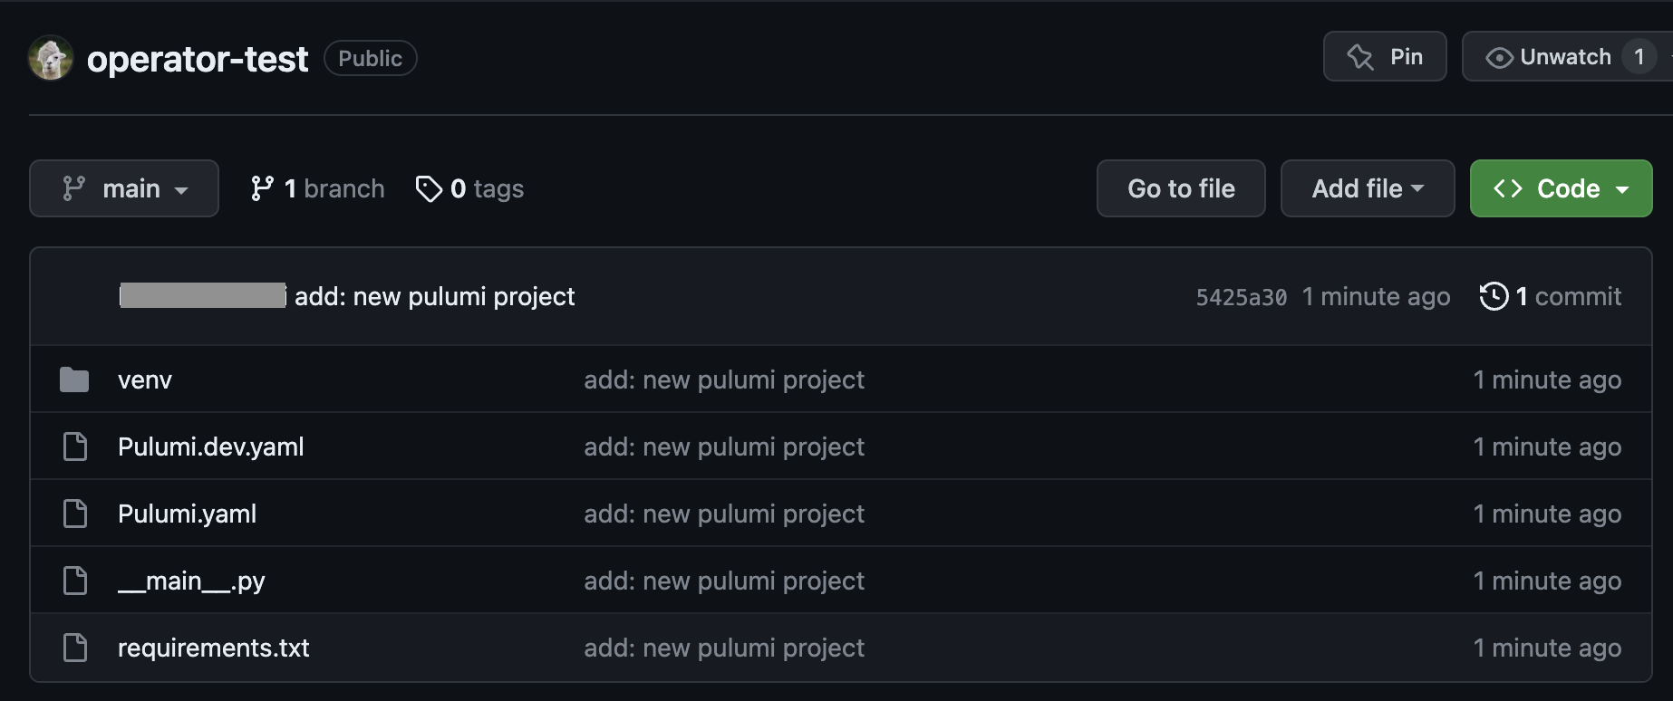Expand the Add file dropdown

coord(1368,188)
